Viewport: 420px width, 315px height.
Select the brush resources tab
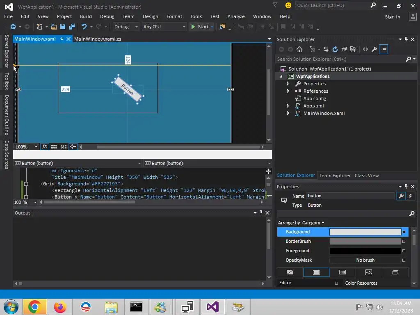point(395,272)
